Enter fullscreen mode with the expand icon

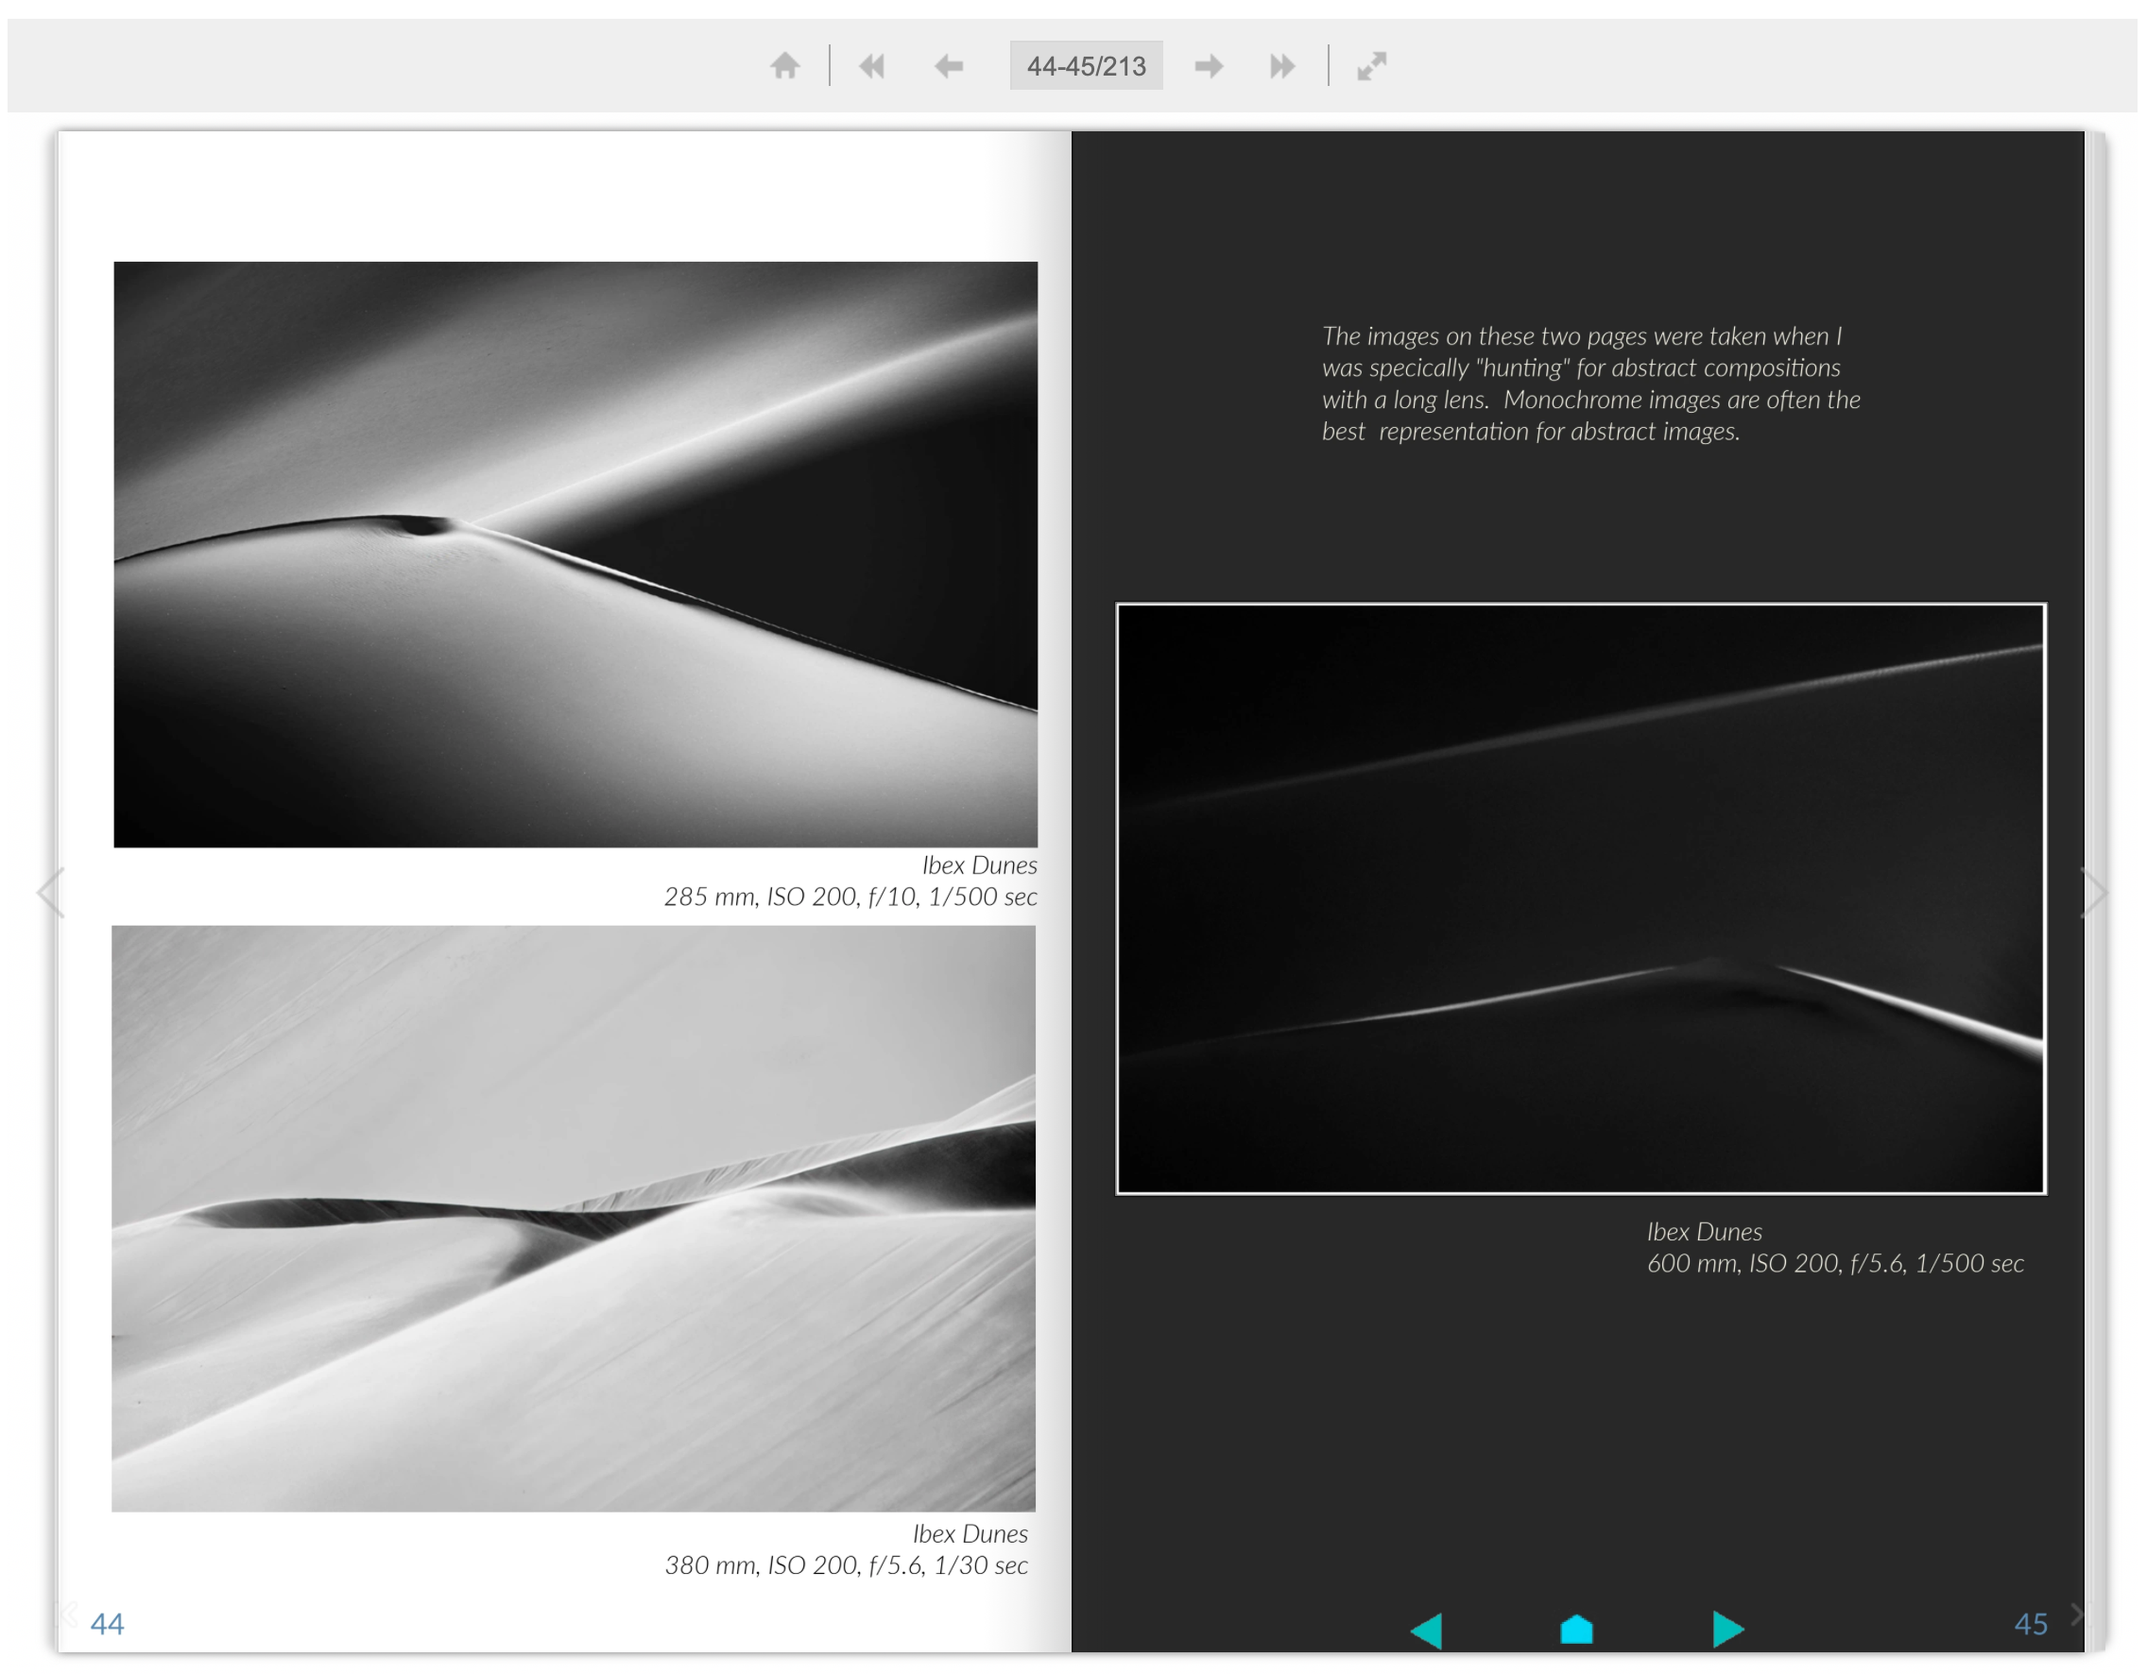pyautogui.click(x=1372, y=65)
